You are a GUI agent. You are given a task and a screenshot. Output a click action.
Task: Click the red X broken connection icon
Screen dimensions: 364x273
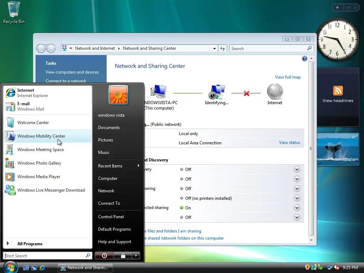tap(247, 93)
